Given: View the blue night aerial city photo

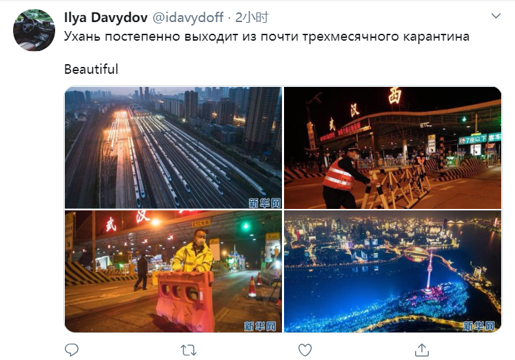Looking at the screenshot, I should click(x=392, y=272).
